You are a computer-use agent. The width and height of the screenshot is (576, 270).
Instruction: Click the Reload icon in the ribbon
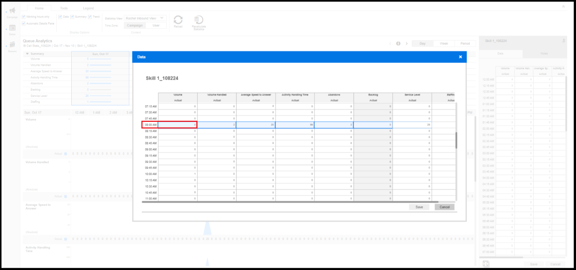click(x=178, y=20)
